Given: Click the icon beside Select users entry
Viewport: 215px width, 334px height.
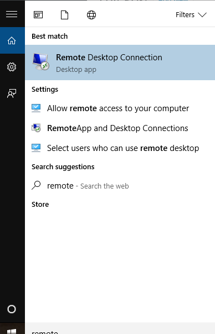Looking at the screenshot, I should click(36, 148).
